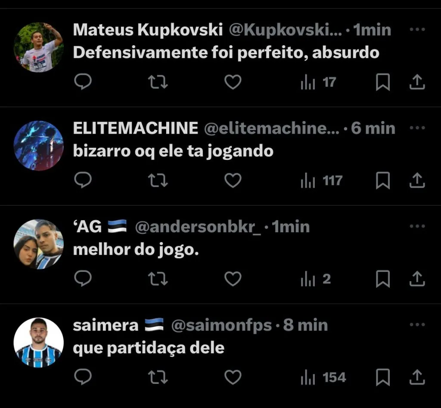Open Mateus Kupkovski's profile name
The height and width of the screenshot is (408, 441).
[x=148, y=30]
